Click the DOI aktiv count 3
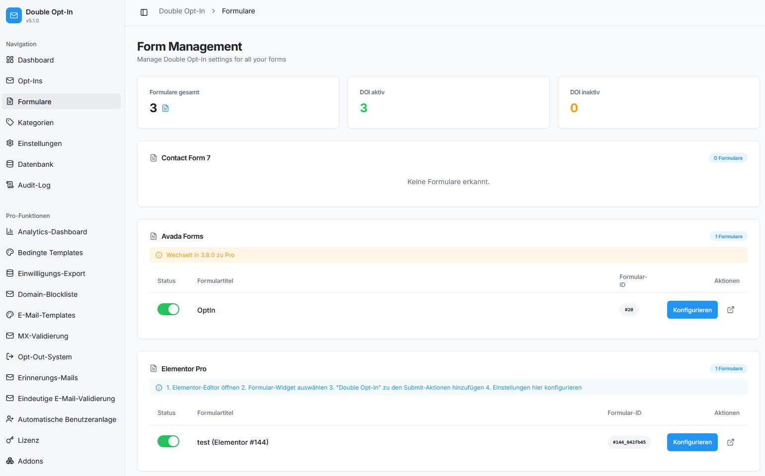765x476 pixels. pos(364,108)
